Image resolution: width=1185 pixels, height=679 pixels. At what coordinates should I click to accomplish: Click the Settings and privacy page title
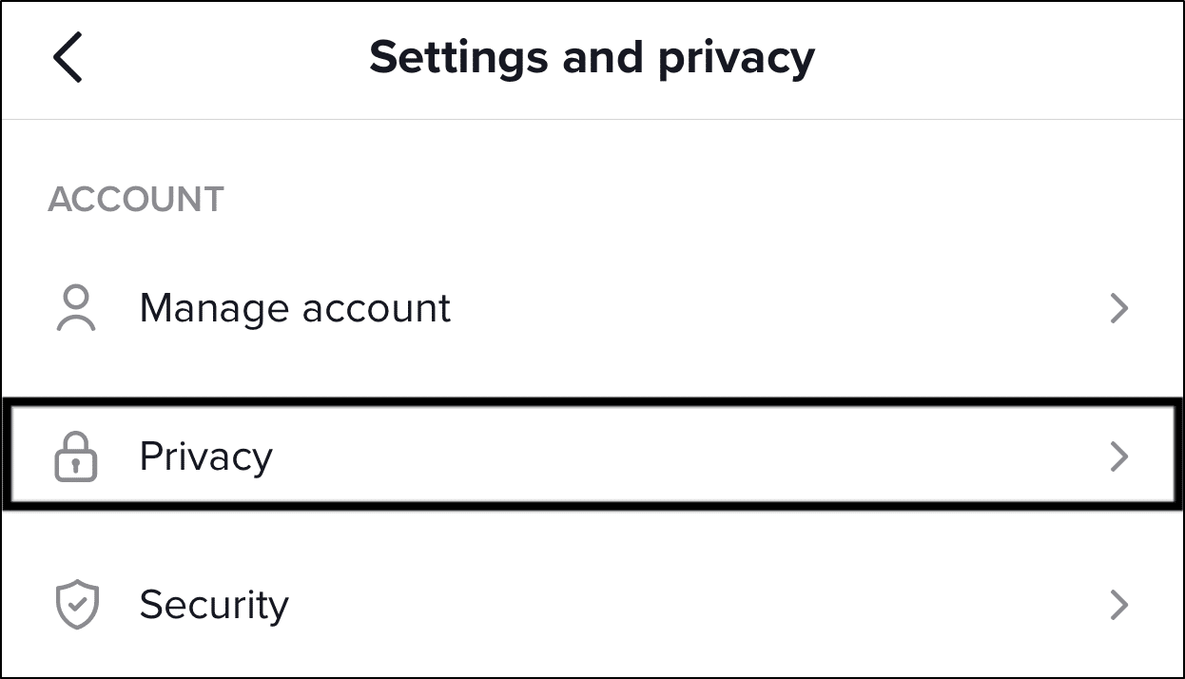[x=592, y=58]
